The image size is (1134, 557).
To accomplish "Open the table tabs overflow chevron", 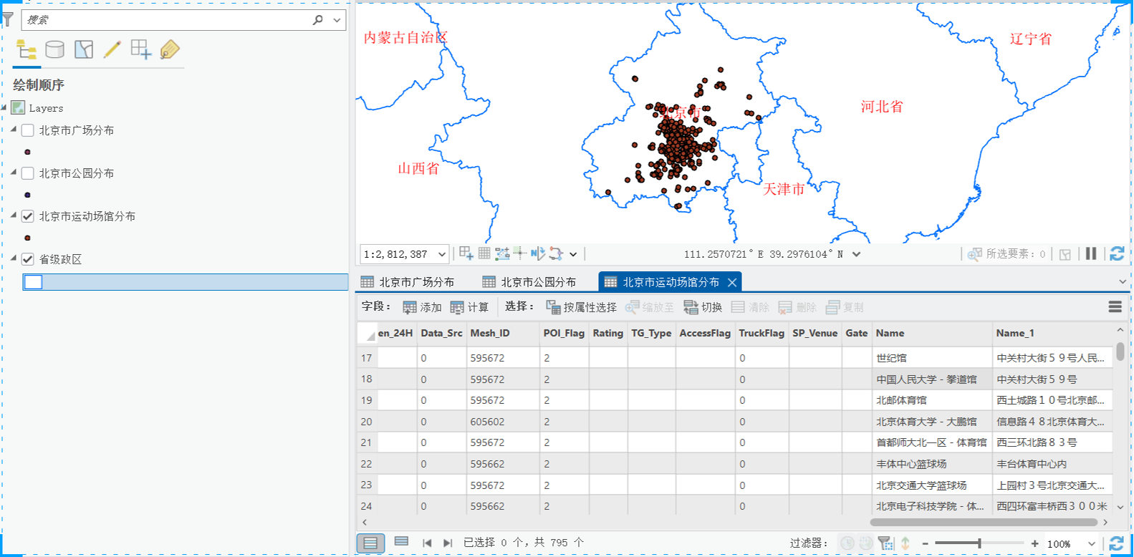I will 1123,282.
